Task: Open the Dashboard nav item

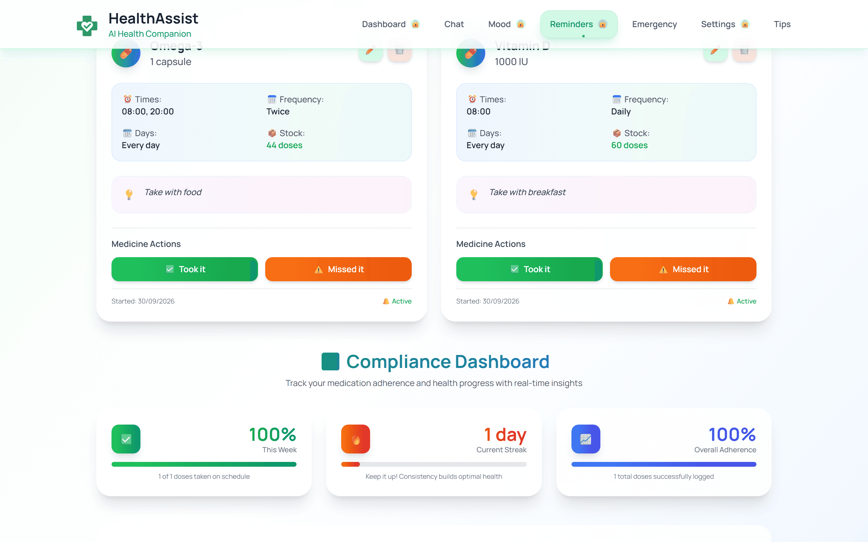Action: point(391,24)
